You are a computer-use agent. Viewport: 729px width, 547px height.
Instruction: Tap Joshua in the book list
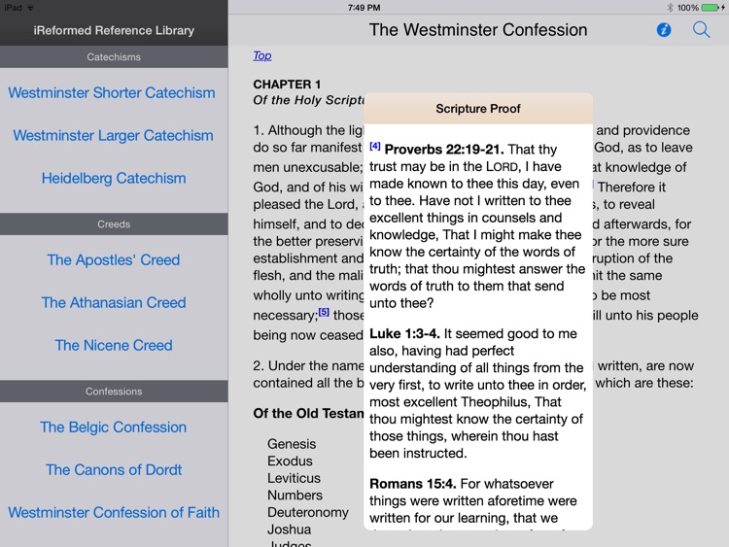click(x=290, y=530)
